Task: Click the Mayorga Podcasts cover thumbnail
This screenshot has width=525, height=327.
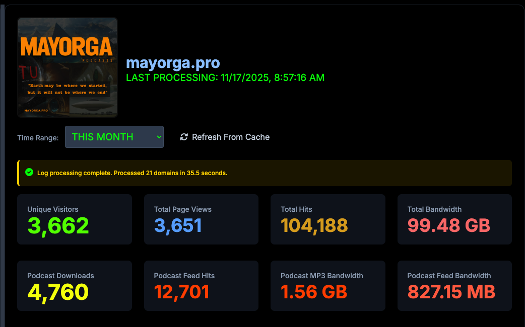Action: [68, 67]
